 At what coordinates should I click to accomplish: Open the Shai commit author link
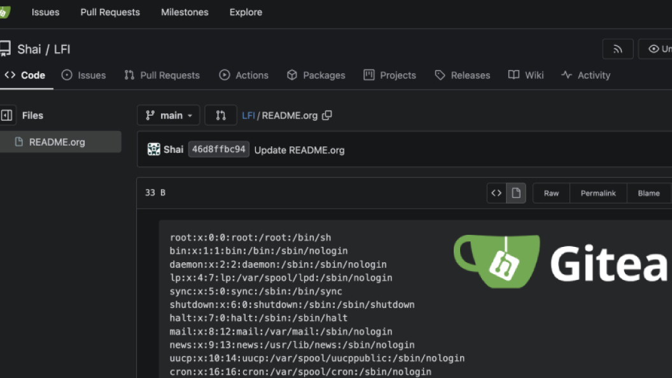[173, 150]
